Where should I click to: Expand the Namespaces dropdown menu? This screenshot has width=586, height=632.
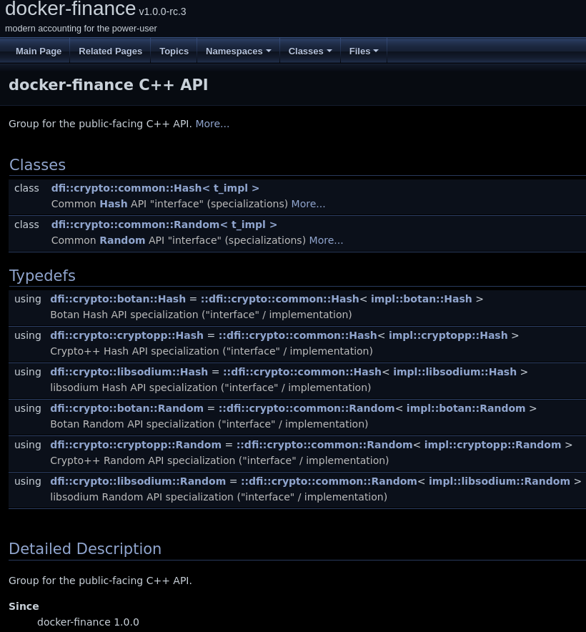point(238,51)
